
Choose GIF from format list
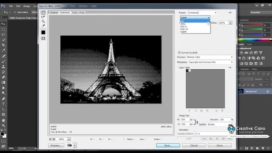pyautogui.click(x=195, y=21)
